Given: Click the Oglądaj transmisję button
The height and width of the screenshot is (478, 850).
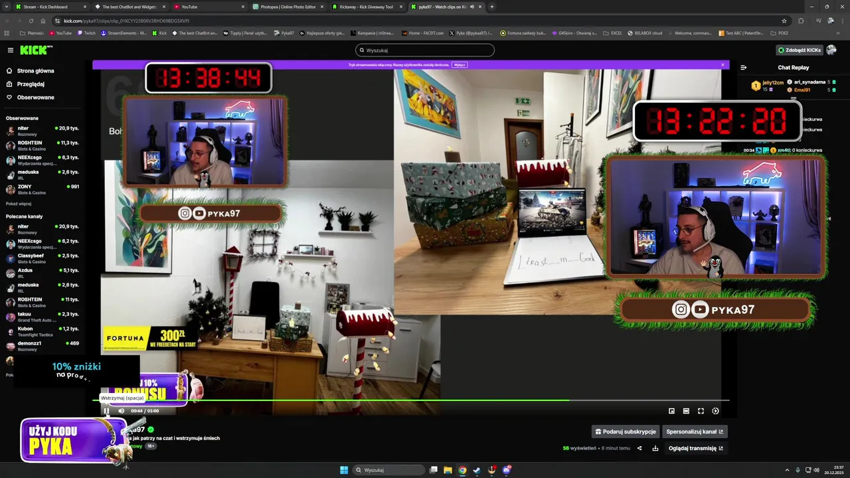Looking at the screenshot, I should (x=695, y=448).
